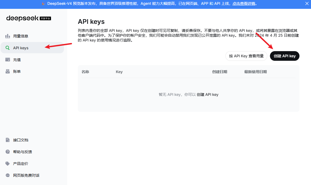This screenshot has height=185, width=311.
Task: Click the chat bubble icon for 网页版免费对话
Action: pos(8,175)
